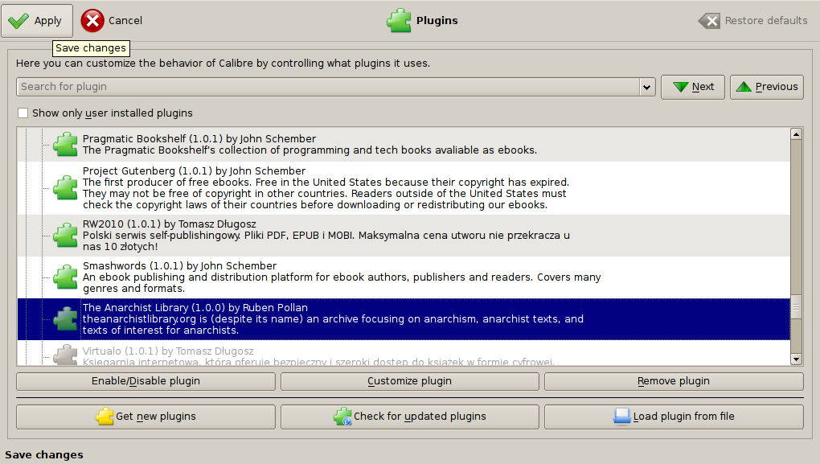Viewport: 820px width, 464px height.
Task: Click the RW2010 plugin puzzle icon
Action: [65, 236]
